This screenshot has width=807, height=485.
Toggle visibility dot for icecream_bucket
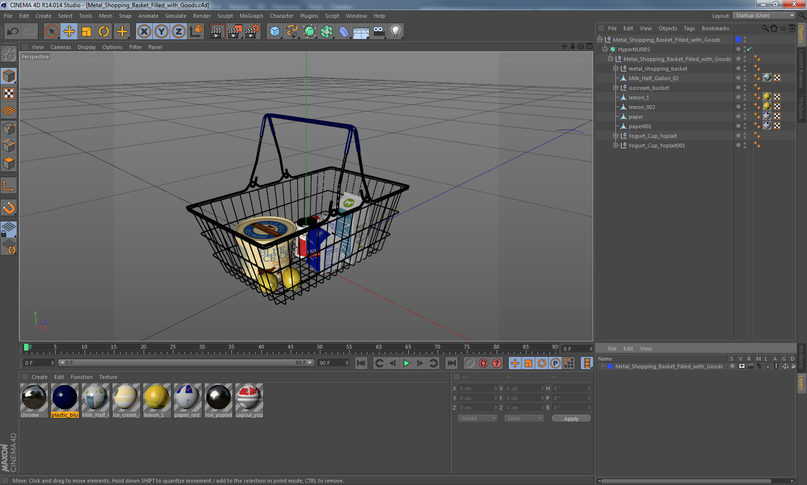[x=738, y=87]
